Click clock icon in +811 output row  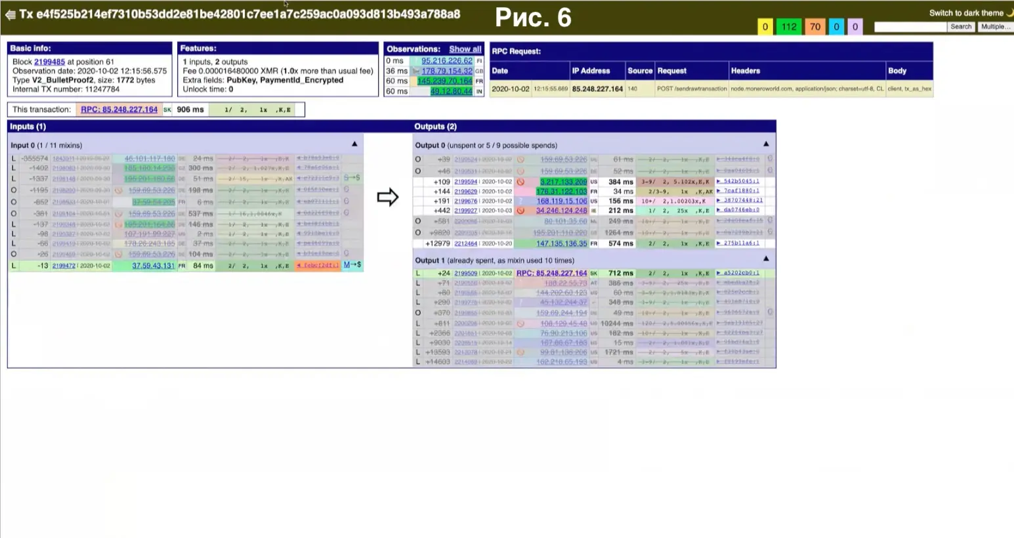point(520,323)
